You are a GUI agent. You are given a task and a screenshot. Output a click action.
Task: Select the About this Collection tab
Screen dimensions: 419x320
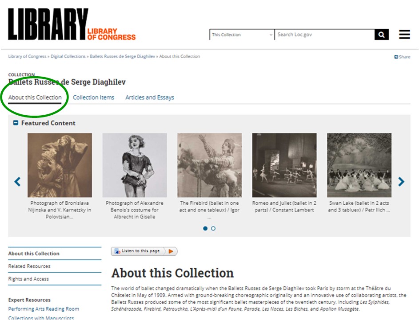point(35,98)
